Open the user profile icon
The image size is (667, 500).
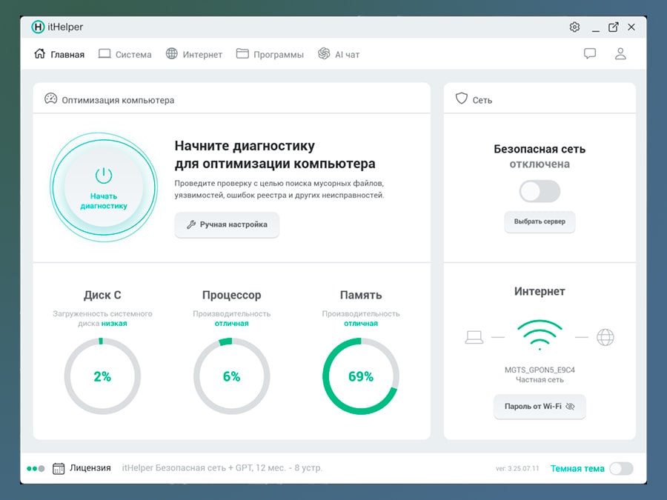click(x=621, y=54)
